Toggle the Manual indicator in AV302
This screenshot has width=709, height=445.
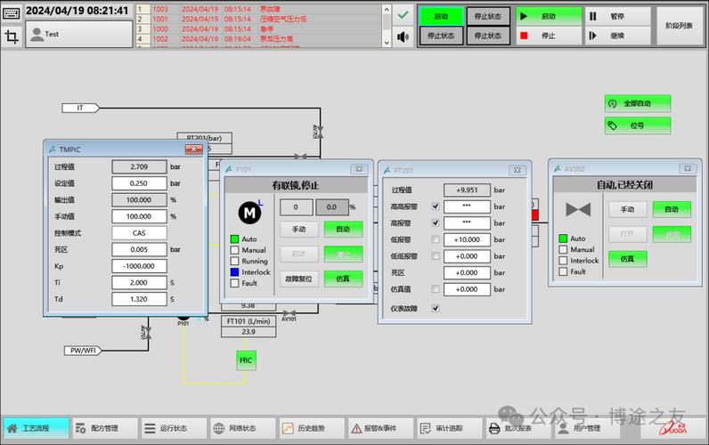click(564, 249)
